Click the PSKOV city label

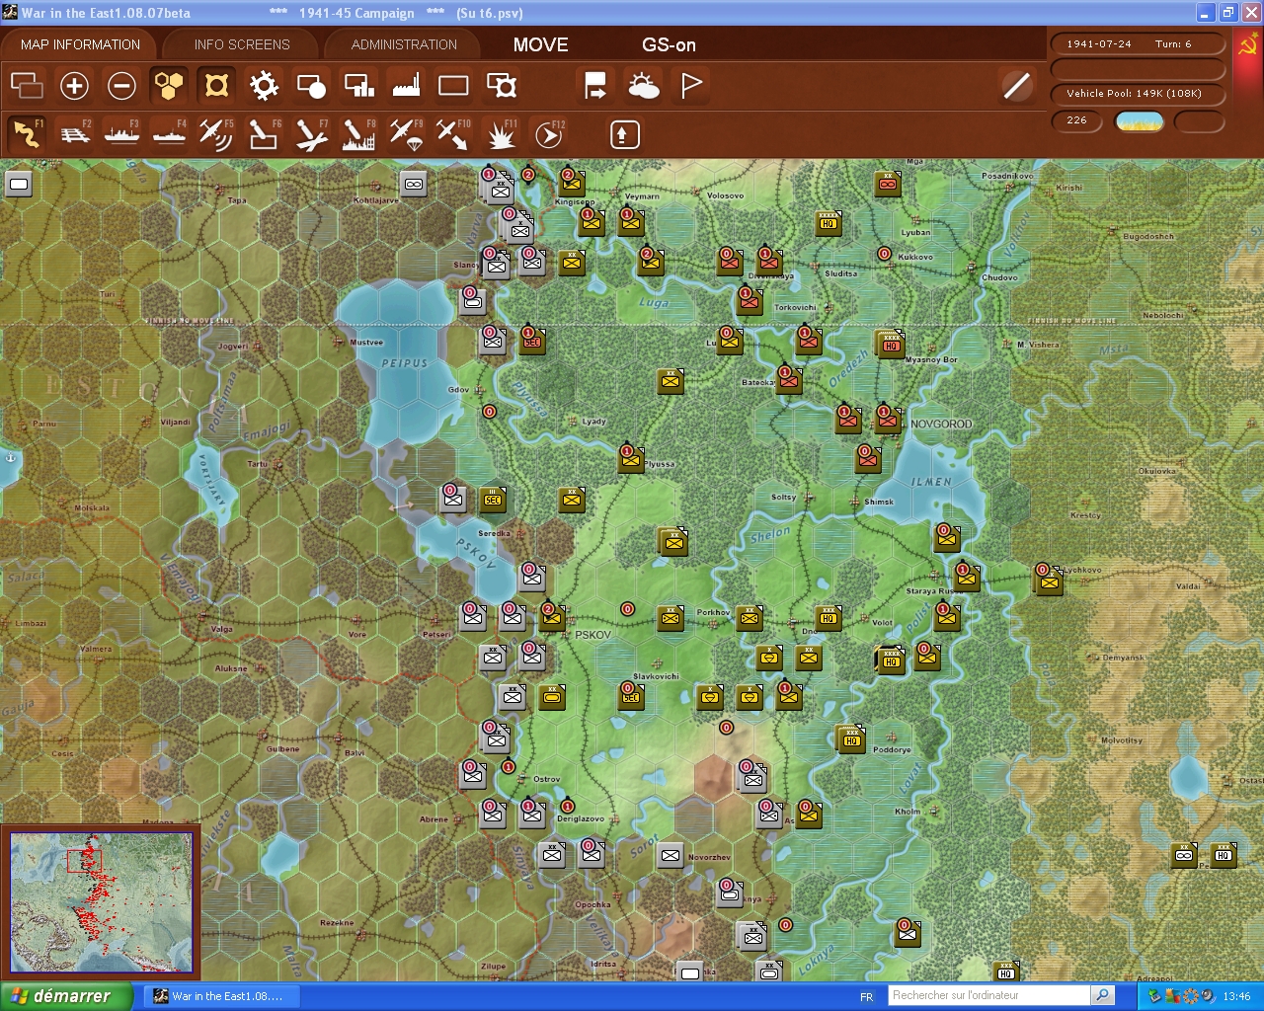[592, 635]
